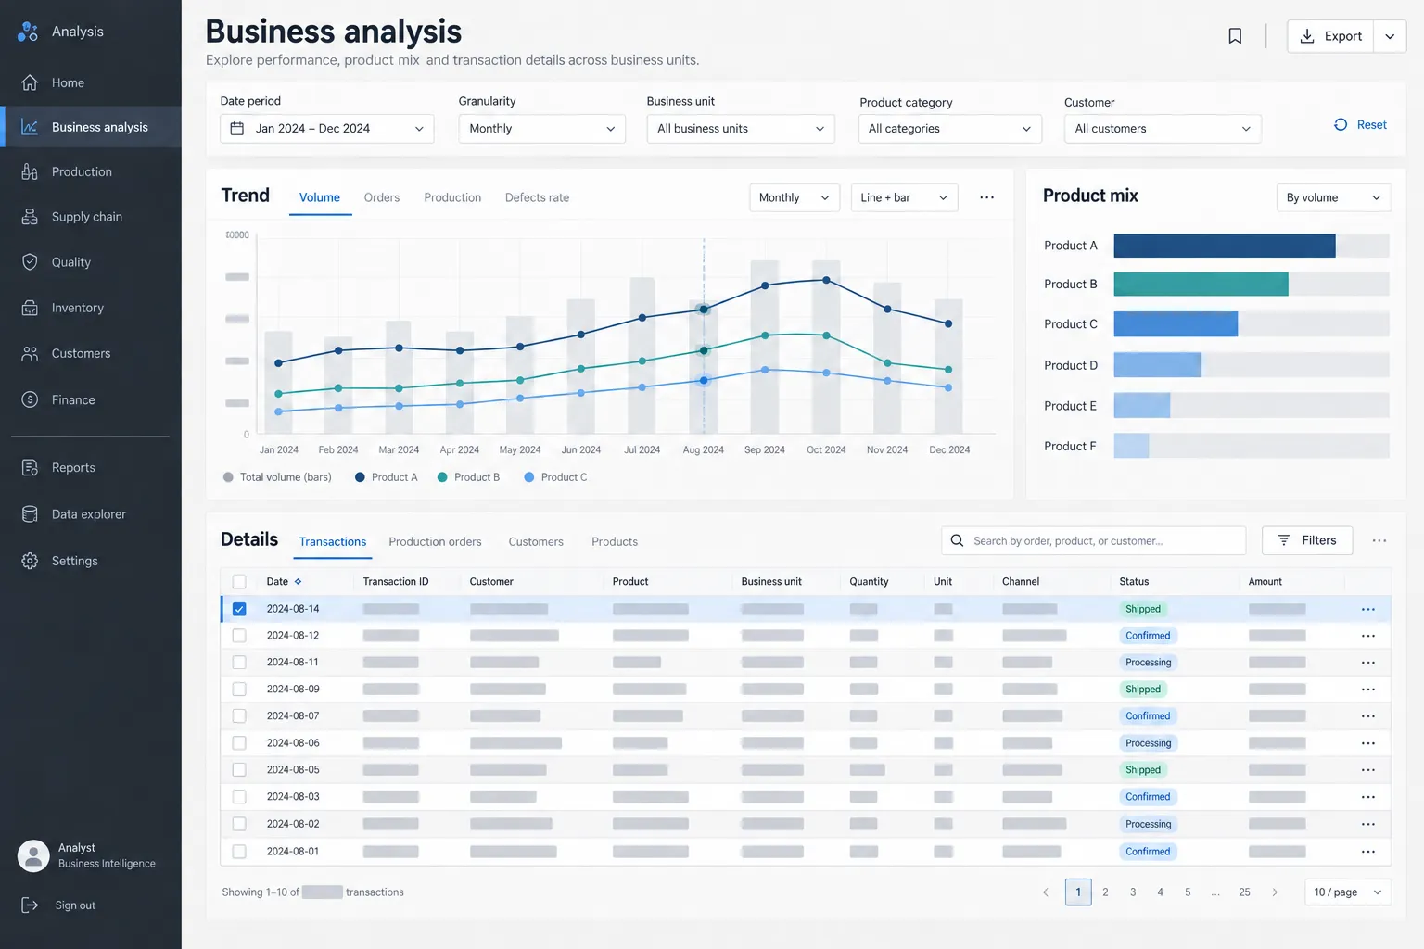This screenshot has width=1424, height=949.
Task: Go to page 2 of transactions
Action: [1105, 892]
